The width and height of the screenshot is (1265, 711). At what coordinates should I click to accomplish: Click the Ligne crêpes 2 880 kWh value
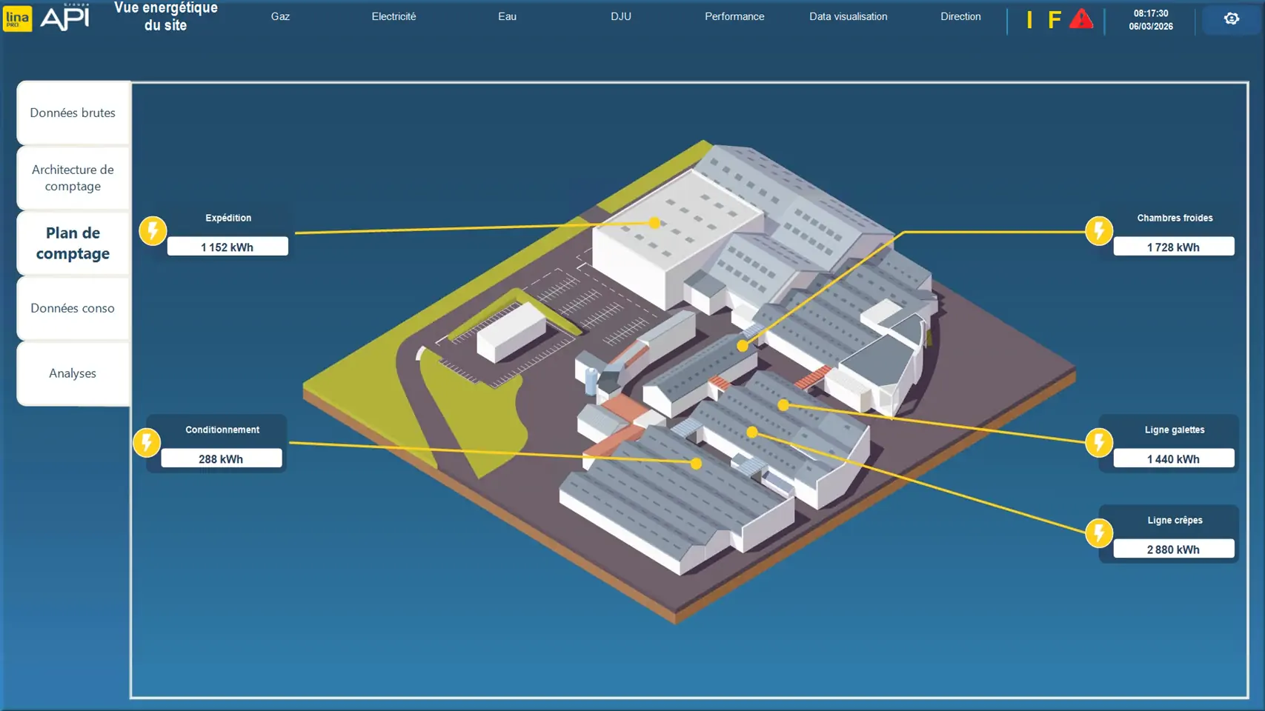click(x=1173, y=549)
